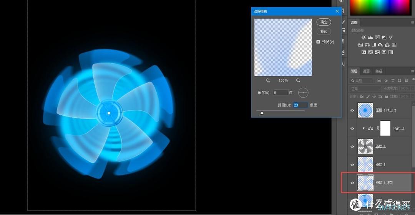Filter layers by smart objects icon

click(406, 80)
